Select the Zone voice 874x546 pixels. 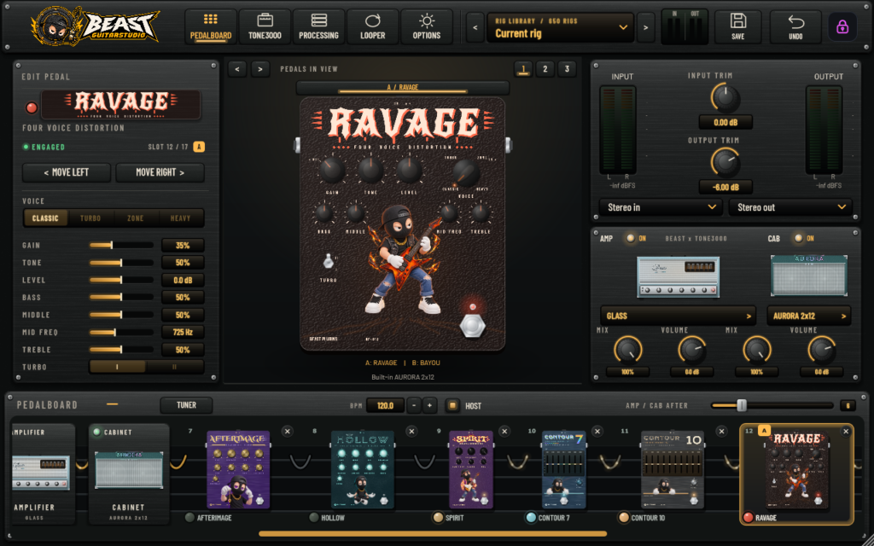[136, 218]
